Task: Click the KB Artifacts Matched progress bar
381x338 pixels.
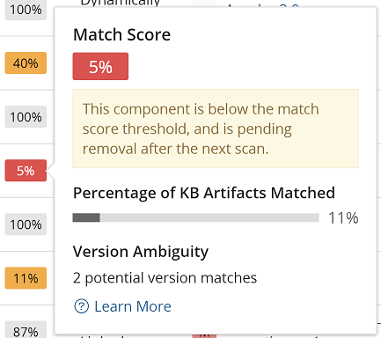Action: coord(195,217)
